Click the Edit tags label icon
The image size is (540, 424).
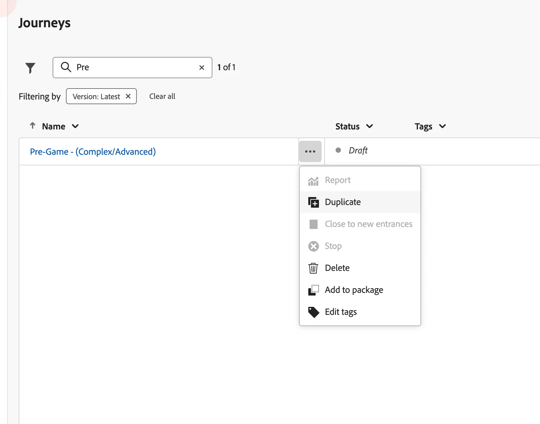[314, 312]
